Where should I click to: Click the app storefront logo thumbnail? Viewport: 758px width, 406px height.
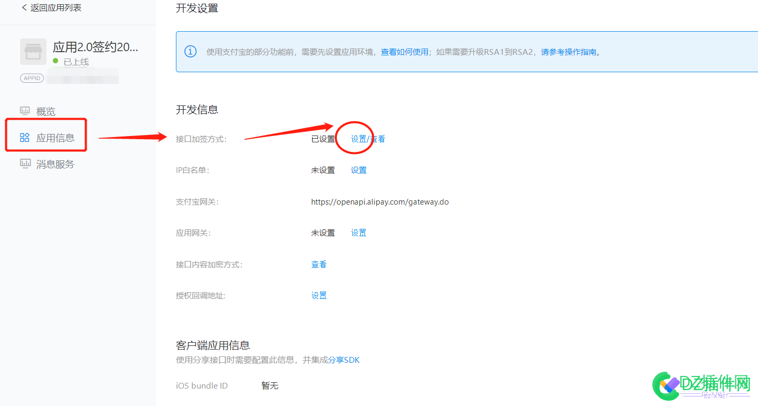click(x=33, y=52)
